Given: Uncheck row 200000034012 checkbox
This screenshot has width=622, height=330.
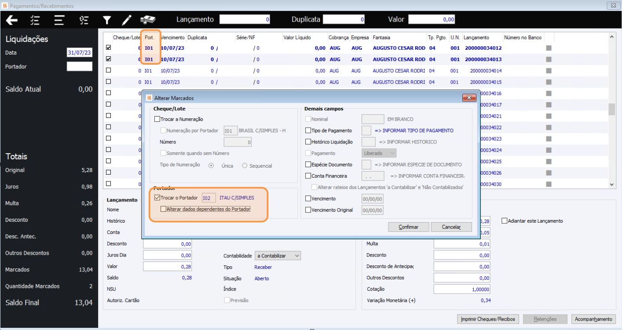Looking at the screenshot, I should click(x=109, y=48).
